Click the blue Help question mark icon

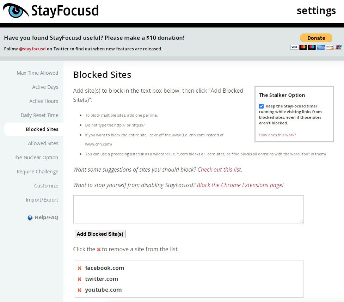30,217
